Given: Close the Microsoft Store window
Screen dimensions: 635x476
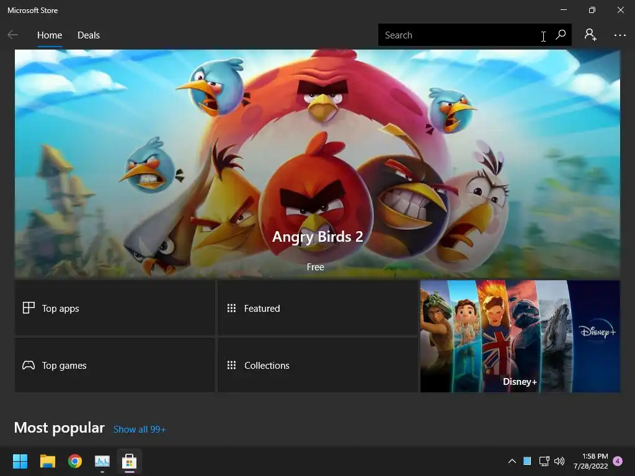Looking at the screenshot, I should click(620, 10).
